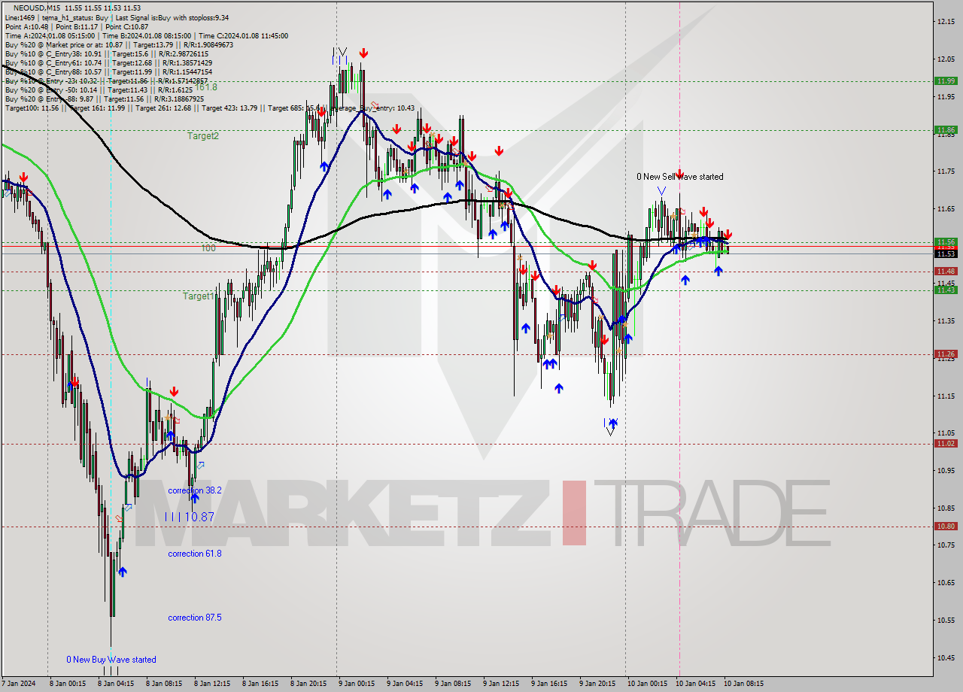
Task: Click the green 11.86 price tag
Action: (946, 129)
